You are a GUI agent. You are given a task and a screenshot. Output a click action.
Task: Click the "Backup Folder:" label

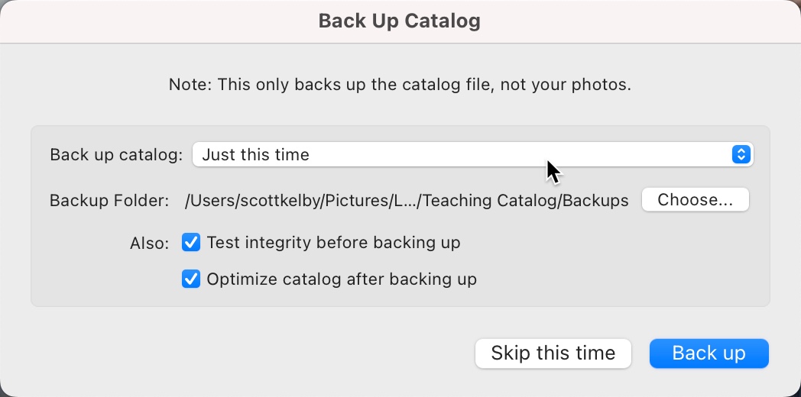(x=109, y=200)
